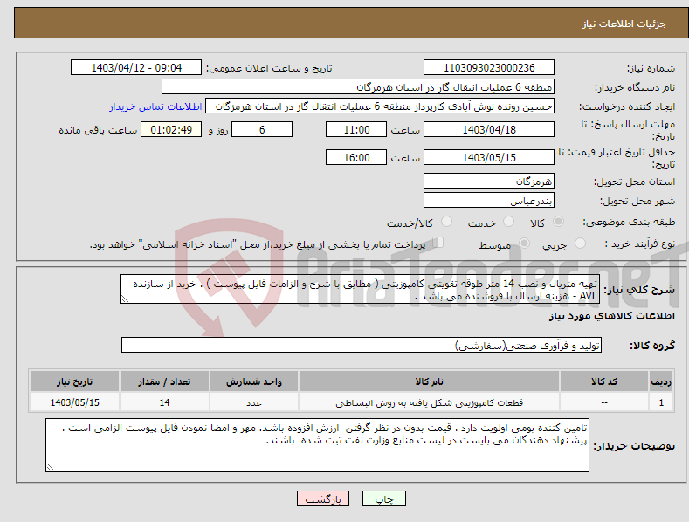Click the price validity date 1403/05/15 field
Image resolution: width=689 pixels, height=522 pixels.
click(x=489, y=157)
